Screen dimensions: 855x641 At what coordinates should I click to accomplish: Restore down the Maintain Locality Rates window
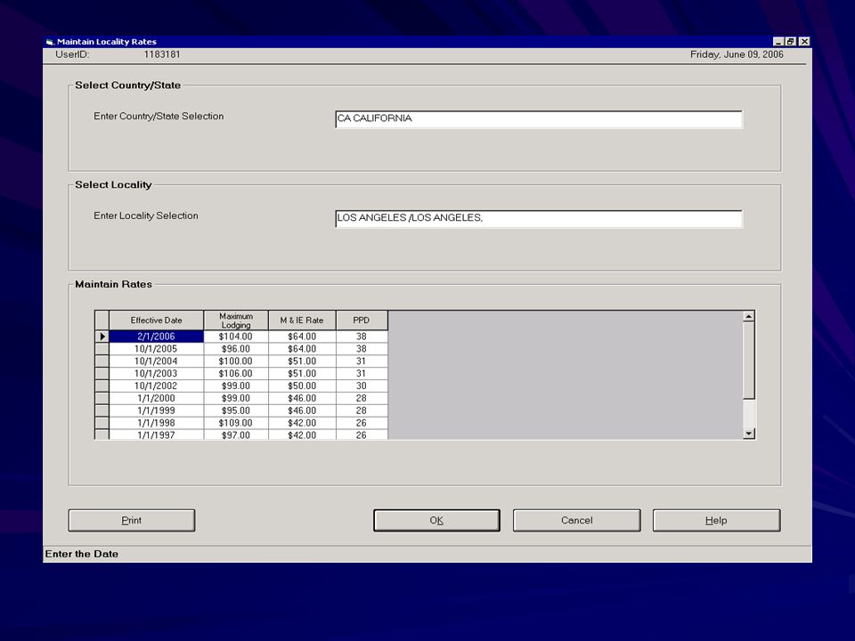[790, 42]
